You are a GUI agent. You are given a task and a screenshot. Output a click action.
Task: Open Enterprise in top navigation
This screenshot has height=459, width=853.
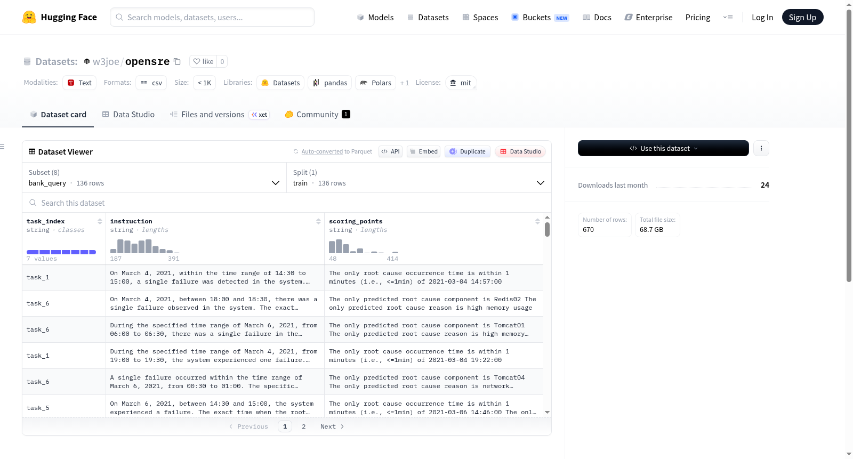pyautogui.click(x=648, y=17)
